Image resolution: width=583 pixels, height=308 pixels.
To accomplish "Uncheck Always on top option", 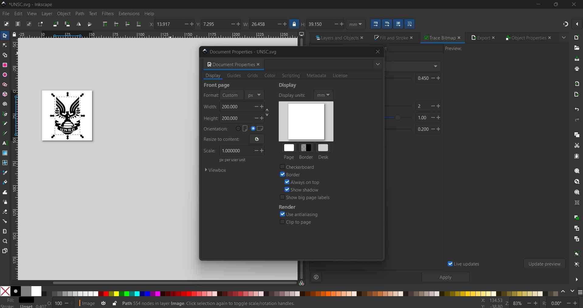I will pyautogui.click(x=287, y=182).
